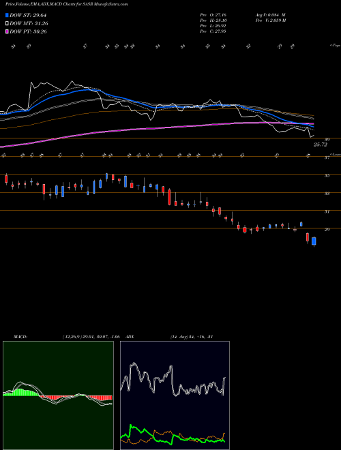
Task: Click the magenta DOW PT legend swatch
Action: tap(7, 31)
